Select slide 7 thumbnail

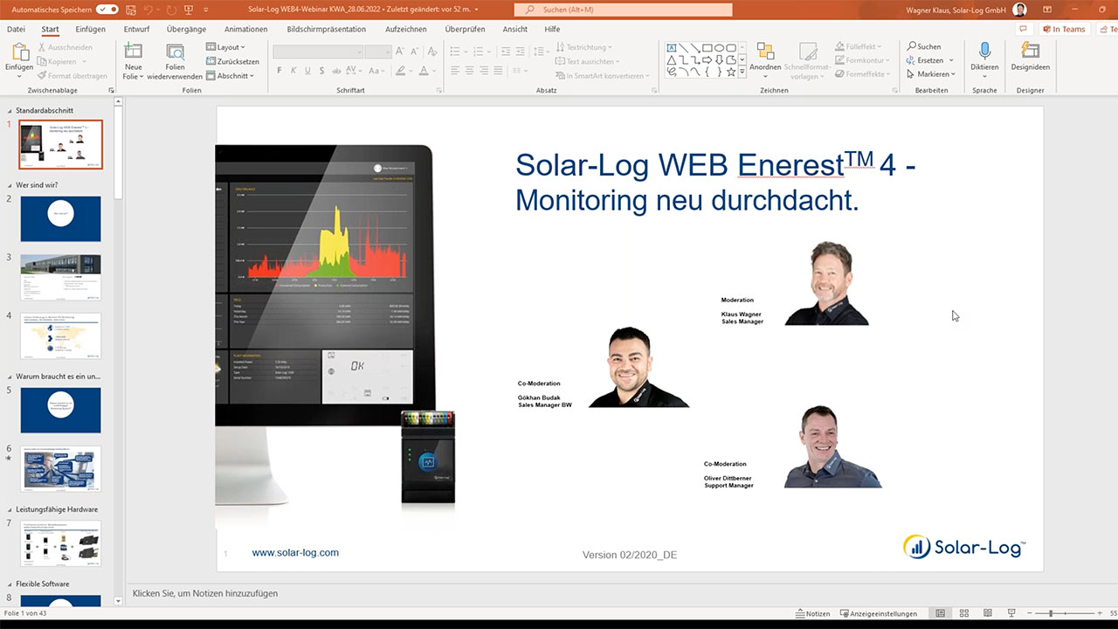61,543
